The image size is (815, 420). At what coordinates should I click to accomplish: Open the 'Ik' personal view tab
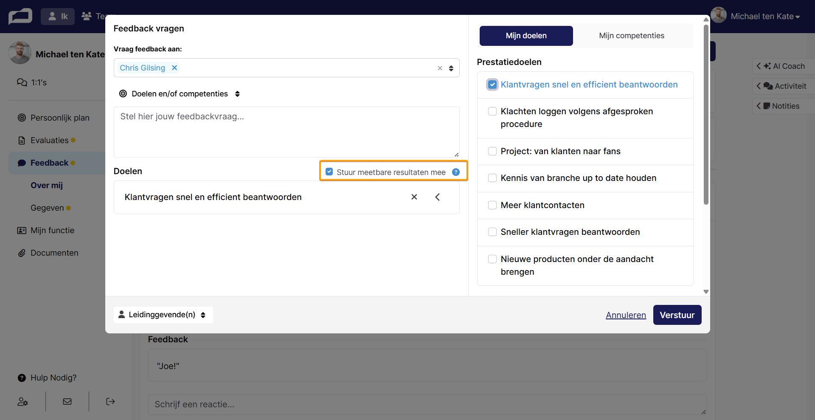pos(58,16)
